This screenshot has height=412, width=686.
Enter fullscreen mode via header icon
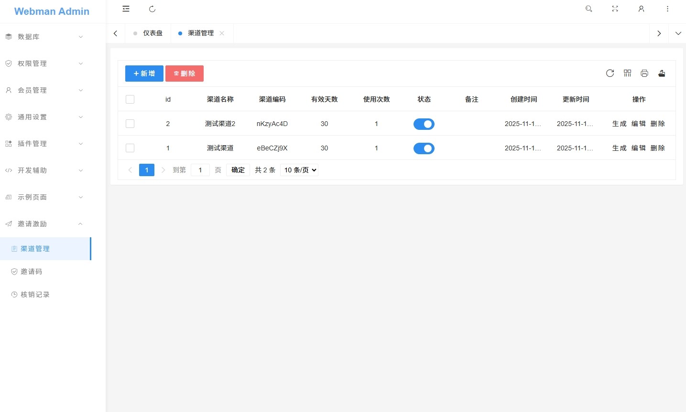615,9
